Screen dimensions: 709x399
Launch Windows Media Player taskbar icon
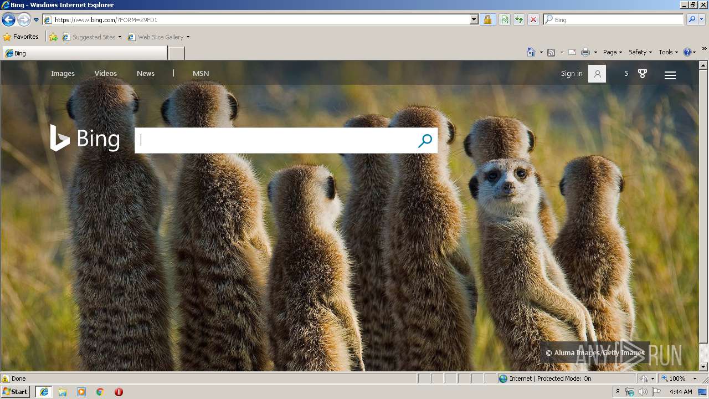(x=81, y=392)
